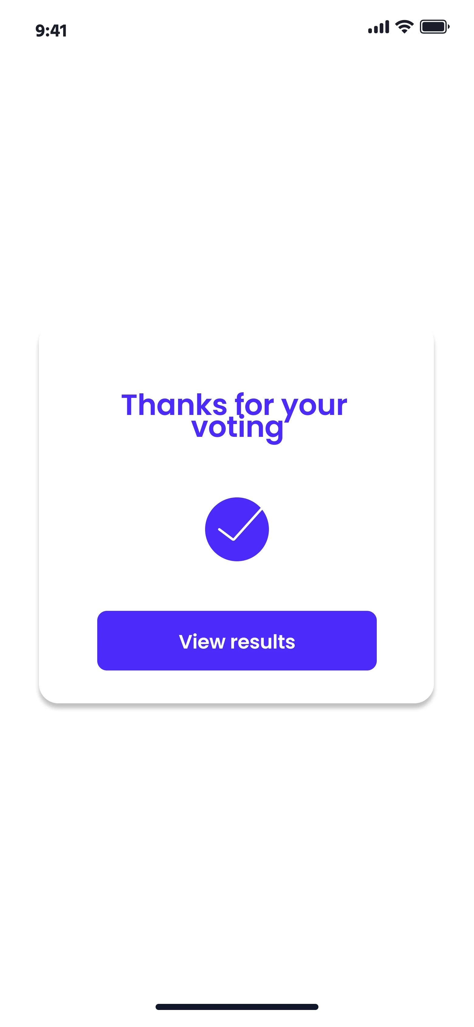The height and width of the screenshot is (1027, 474).
Task: Select the "Thanks for your" text line
Action: [234, 405]
